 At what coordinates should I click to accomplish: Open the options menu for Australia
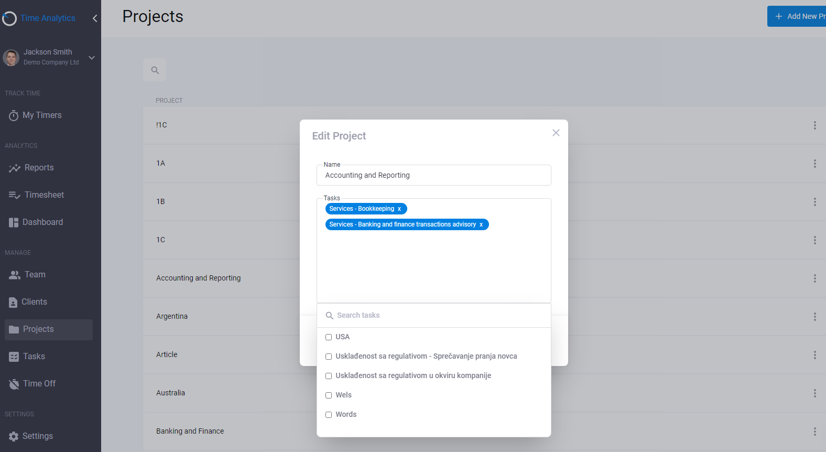click(x=814, y=393)
